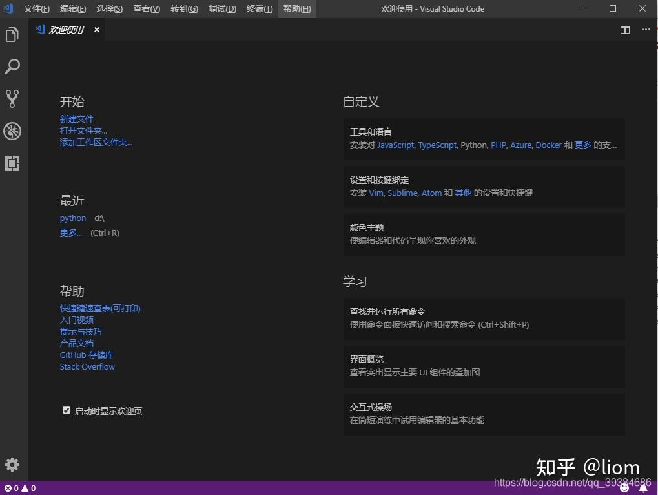Click the Sublime keybinding link

pyautogui.click(x=402, y=193)
